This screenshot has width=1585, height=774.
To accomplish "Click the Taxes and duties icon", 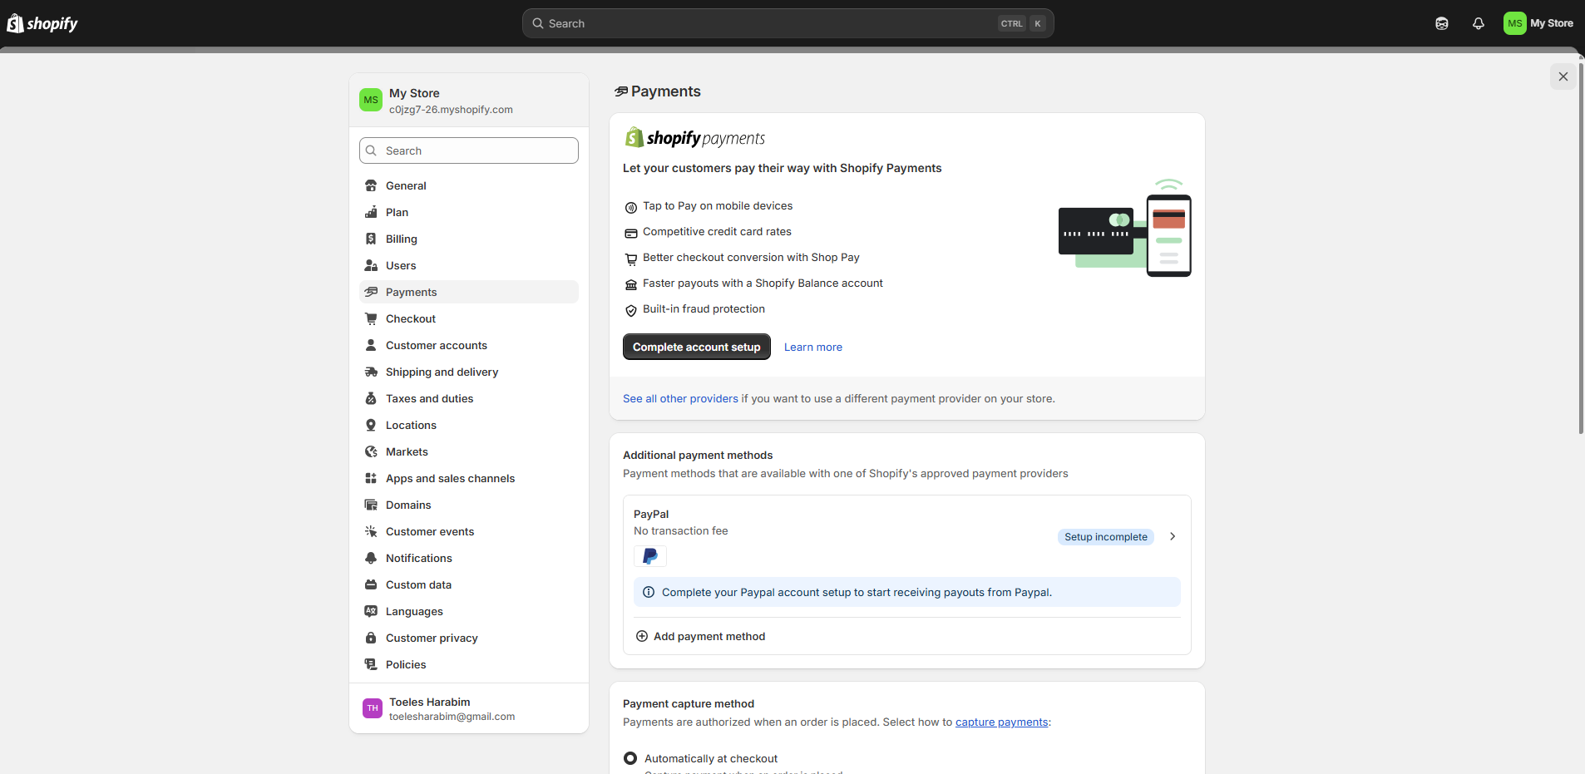I will (371, 398).
